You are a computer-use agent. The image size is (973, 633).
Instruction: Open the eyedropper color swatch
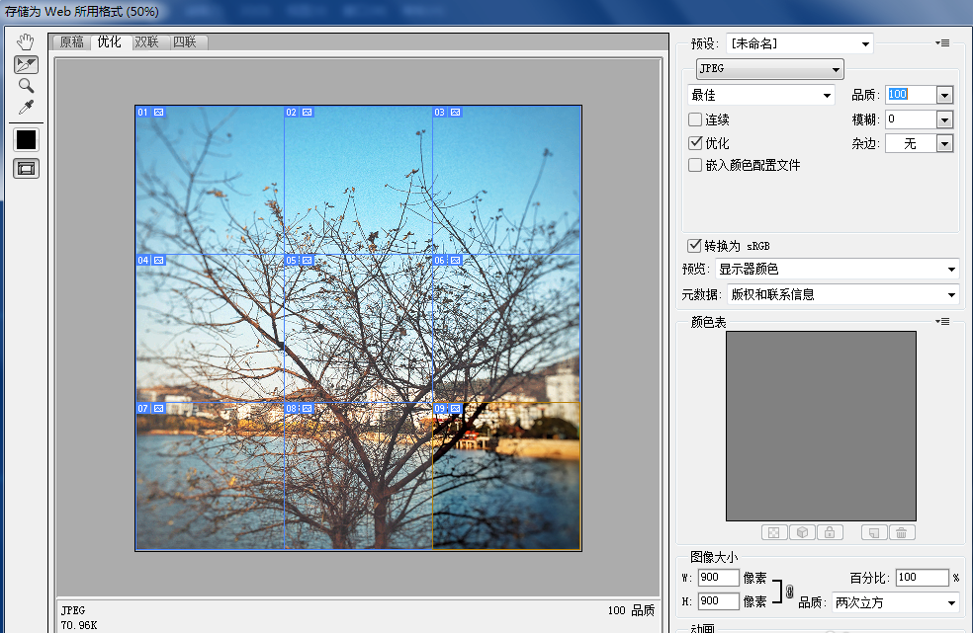point(26,140)
